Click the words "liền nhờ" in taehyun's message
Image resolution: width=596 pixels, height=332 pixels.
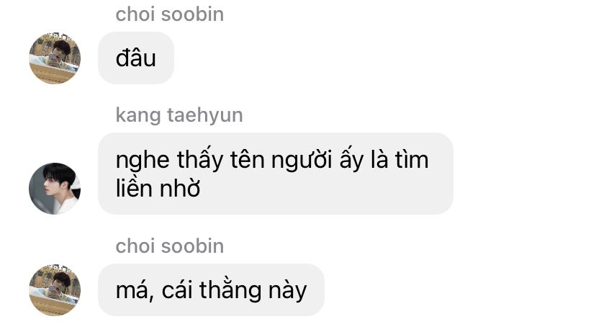coord(158,188)
